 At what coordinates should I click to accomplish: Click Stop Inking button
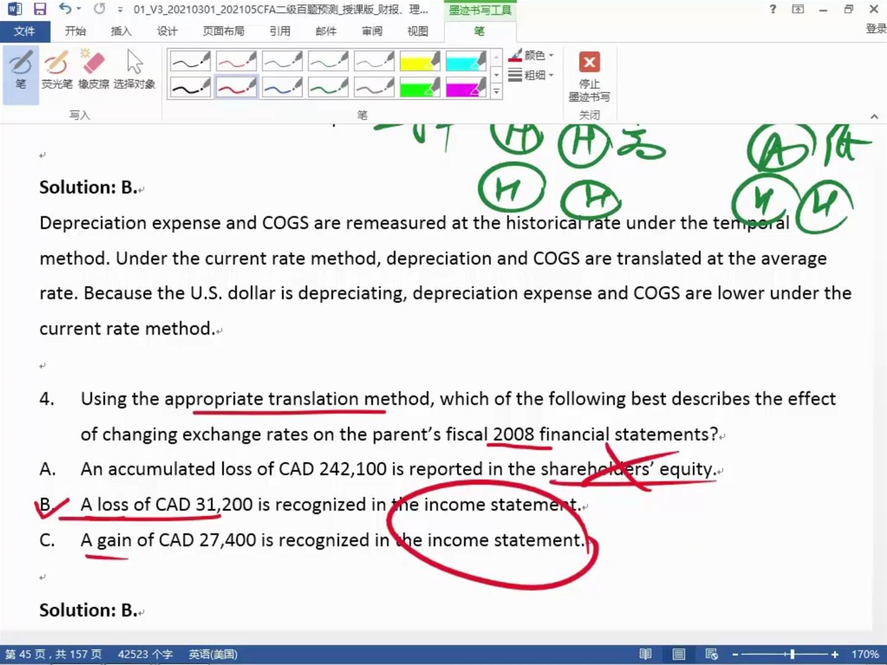(589, 77)
